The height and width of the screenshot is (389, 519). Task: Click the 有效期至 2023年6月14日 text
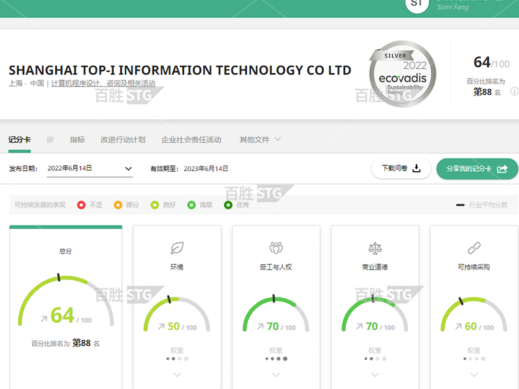coord(189,169)
